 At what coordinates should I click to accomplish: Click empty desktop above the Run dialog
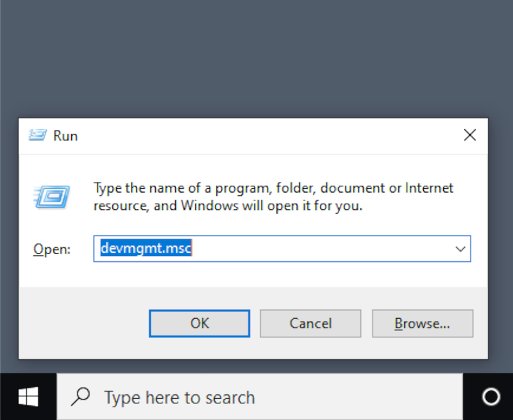pyautogui.click(x=256, y=58)
